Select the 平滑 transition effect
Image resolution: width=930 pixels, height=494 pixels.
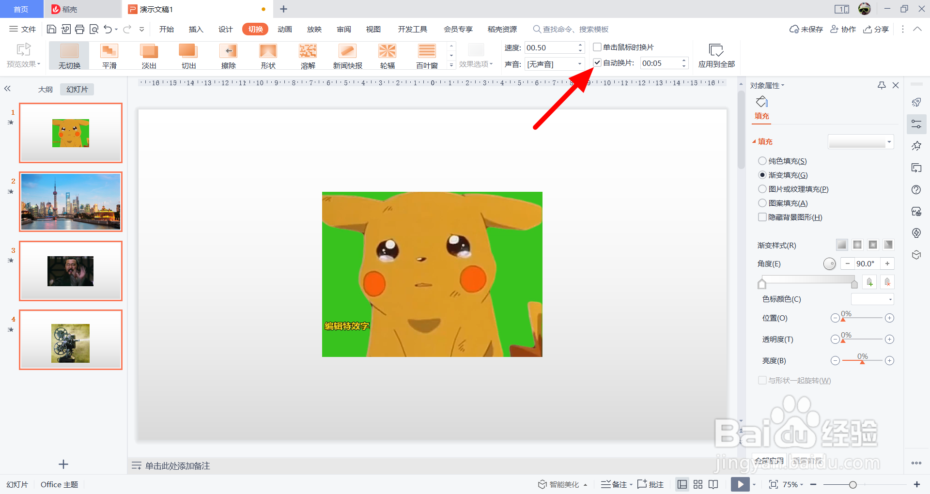(109, 56)
